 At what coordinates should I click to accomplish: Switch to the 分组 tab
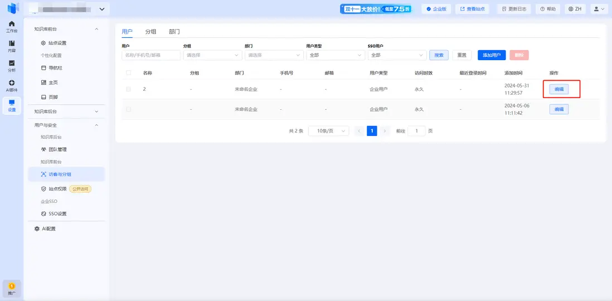tap(150, 32)
